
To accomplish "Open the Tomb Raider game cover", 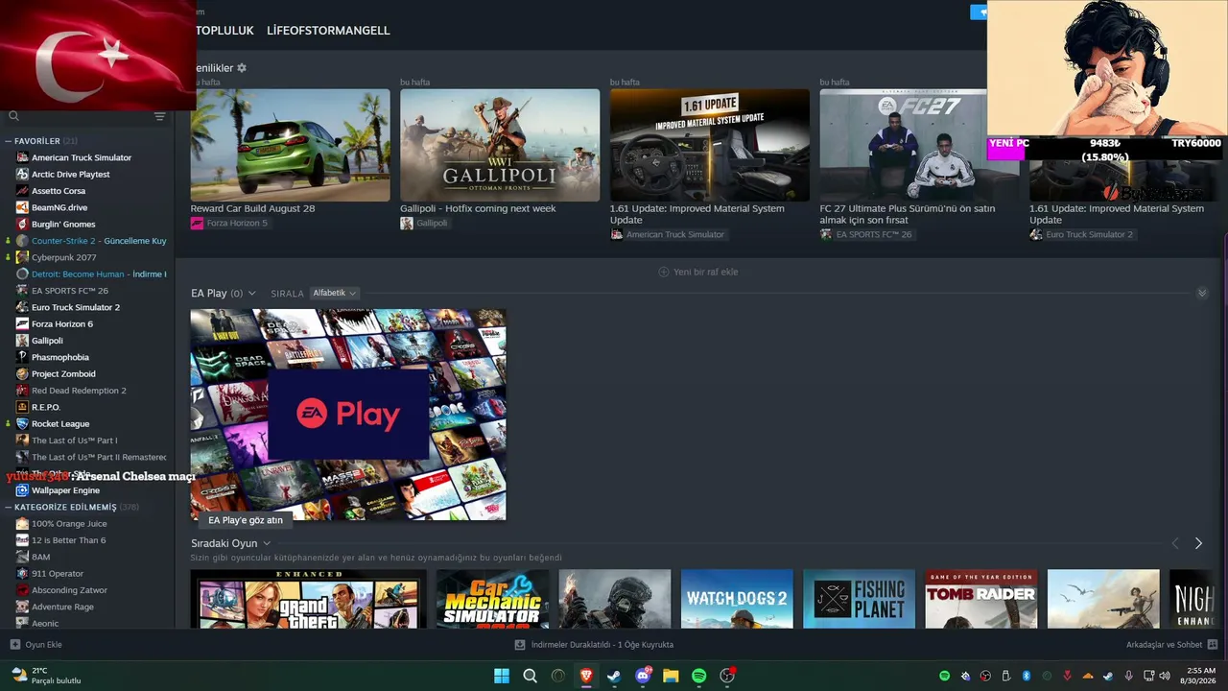I will tap(980, 599).
